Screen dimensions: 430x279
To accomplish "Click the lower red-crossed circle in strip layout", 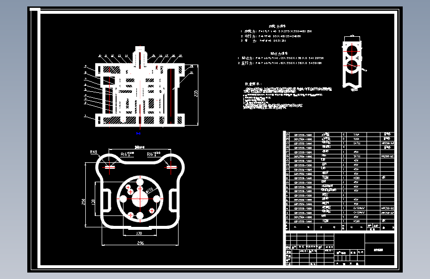I will tap(352, 66).
